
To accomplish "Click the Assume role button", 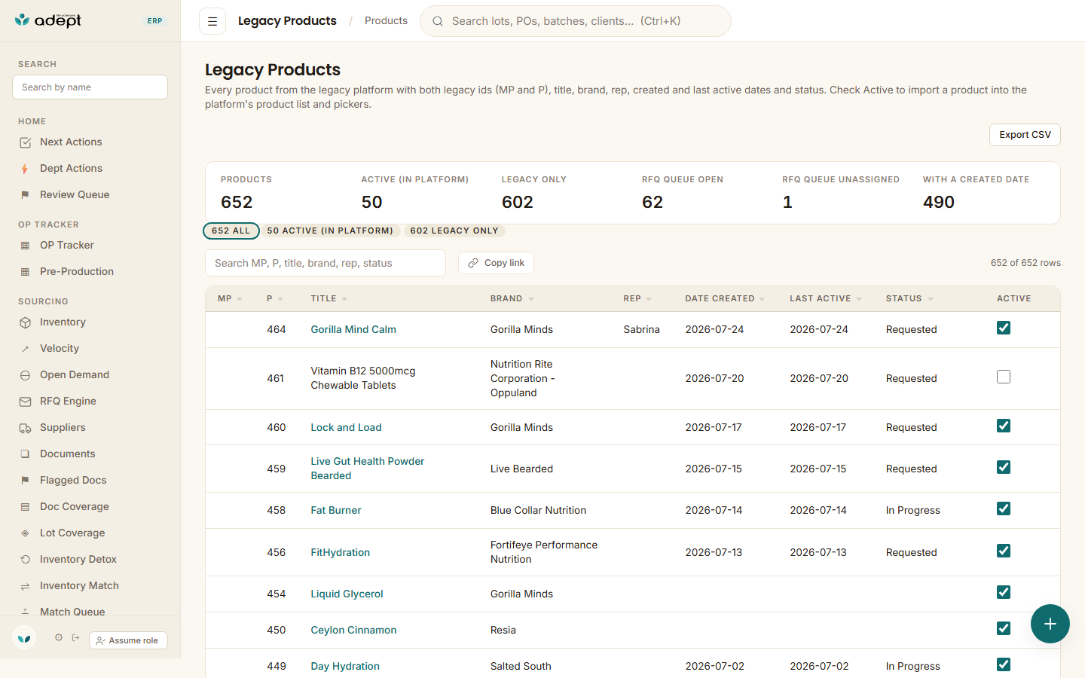I will tap(128, 640).
